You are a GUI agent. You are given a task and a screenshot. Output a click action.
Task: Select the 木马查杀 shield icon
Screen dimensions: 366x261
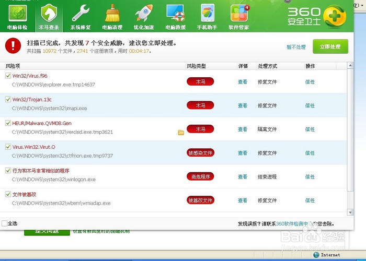(x=49, y=14)
